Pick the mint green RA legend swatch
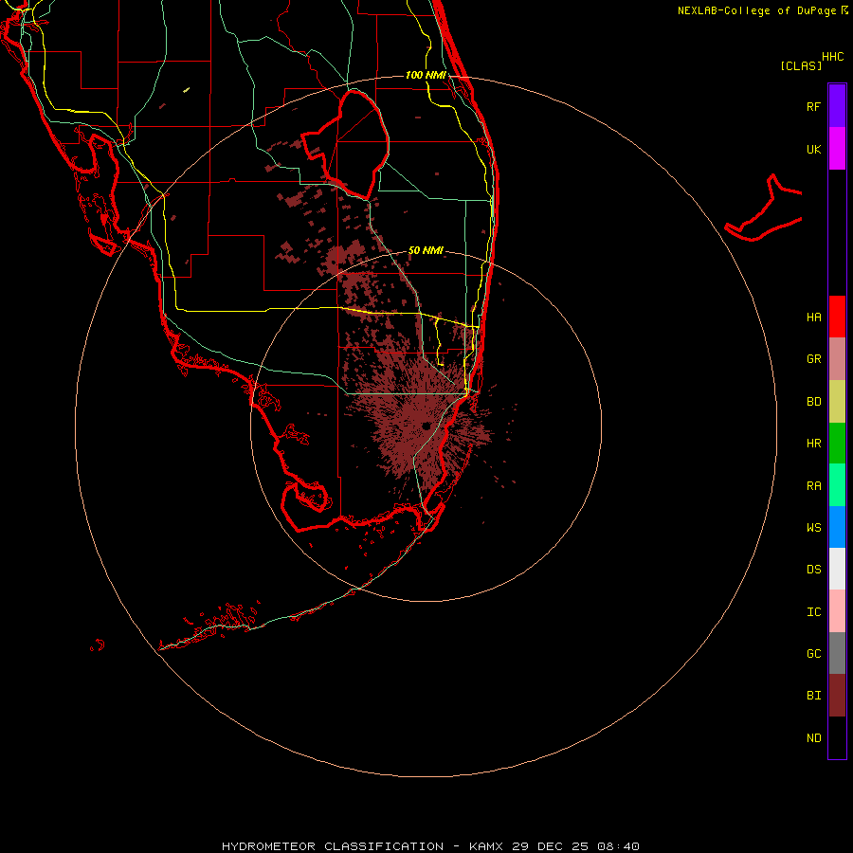The width and height of the screenshot is (853, 853). click(x=837, y=485)
